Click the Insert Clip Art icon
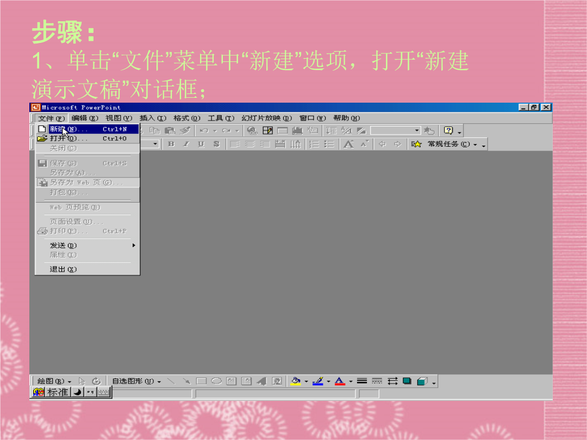587x440 pixels. (x=277, y=381)
